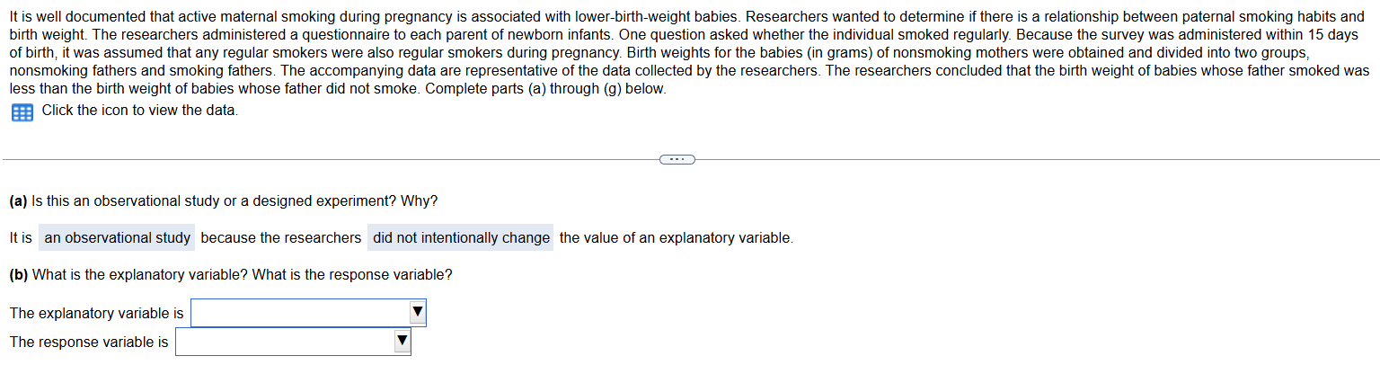Select the 'did not intentionally change' answer box
Viewport: 1380px width, 365px height.
coord(461,237)
